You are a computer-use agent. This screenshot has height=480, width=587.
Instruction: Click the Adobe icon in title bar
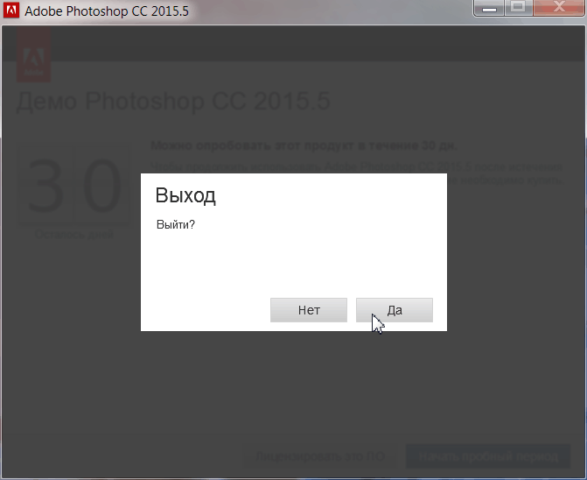click(10, 11)
